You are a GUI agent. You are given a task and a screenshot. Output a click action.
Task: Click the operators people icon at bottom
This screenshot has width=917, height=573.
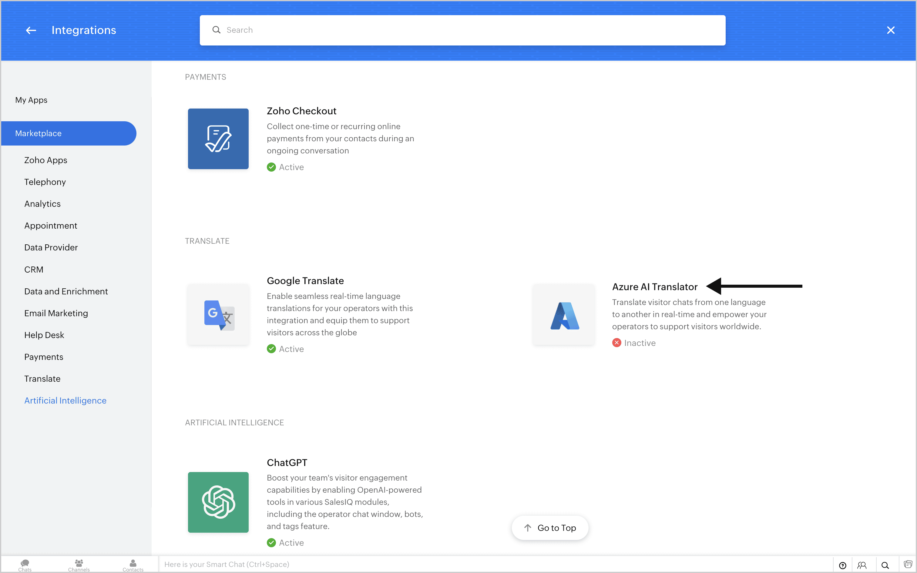click(862, 565)
